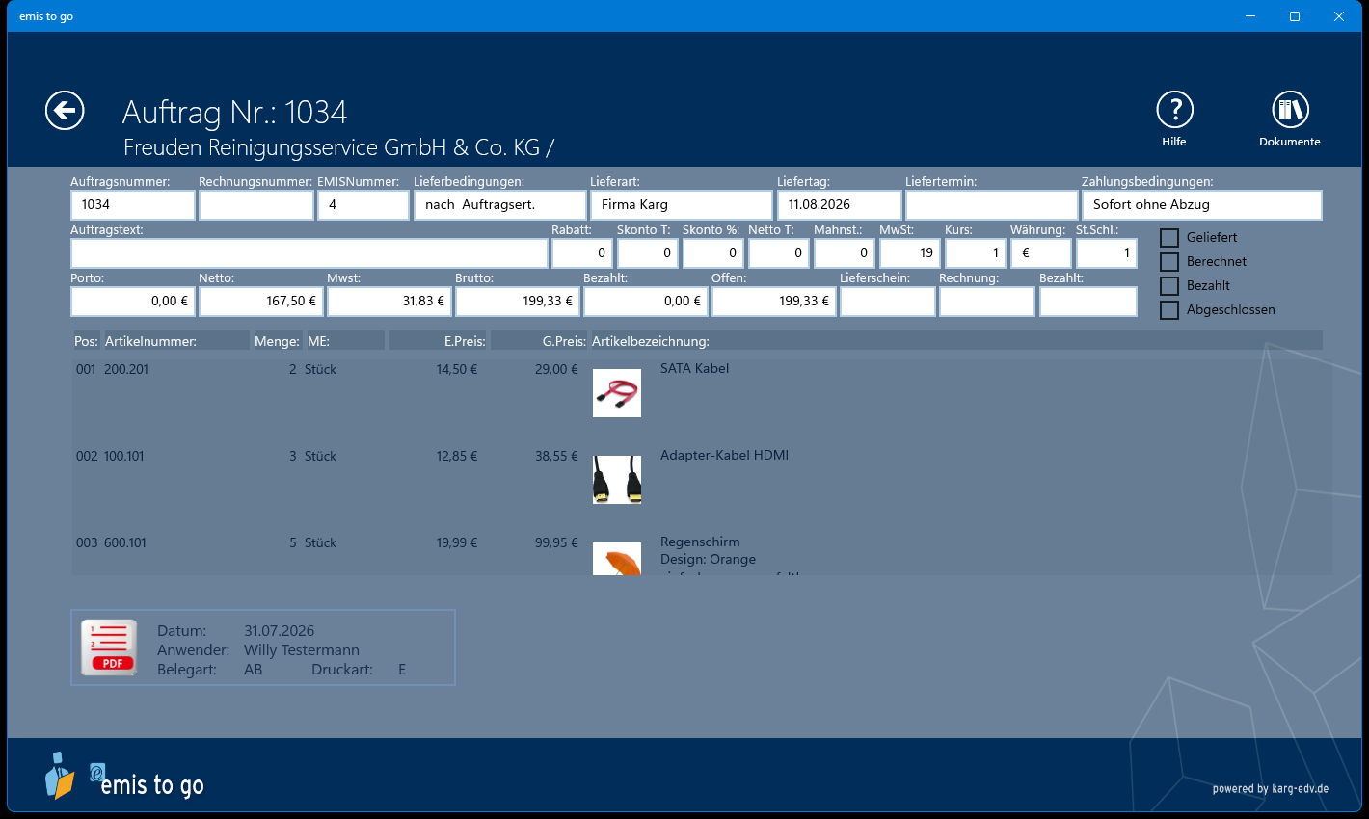Open Adapter-Kabel HDMI product thumbnail
The height and width of the screenshot is (819, 1369).
pos(617,480)
